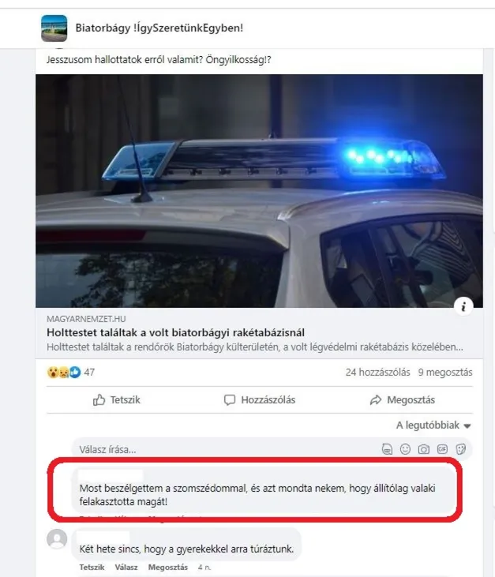
Task: Attach a photo using camera icon
Action: (x=424, y=449)
